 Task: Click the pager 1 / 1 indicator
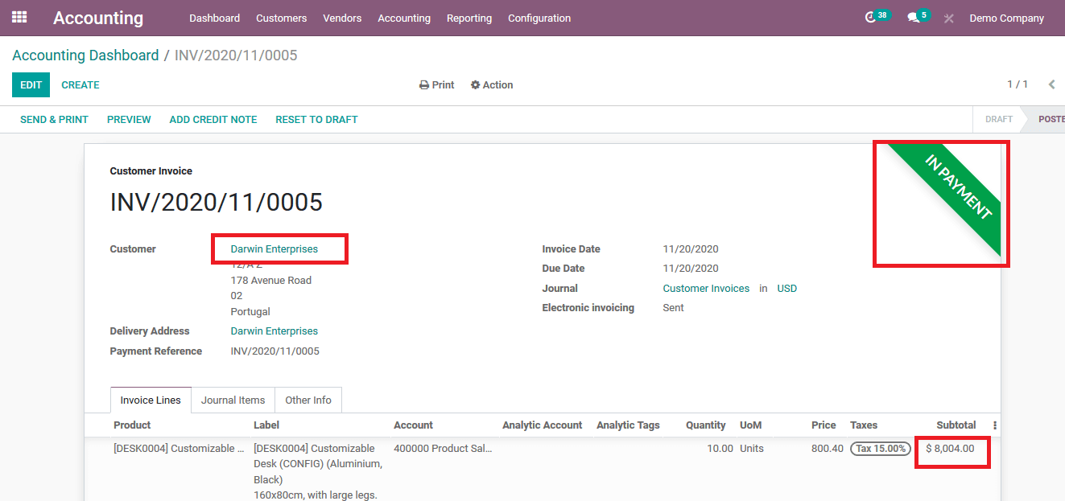[1018, 84]
